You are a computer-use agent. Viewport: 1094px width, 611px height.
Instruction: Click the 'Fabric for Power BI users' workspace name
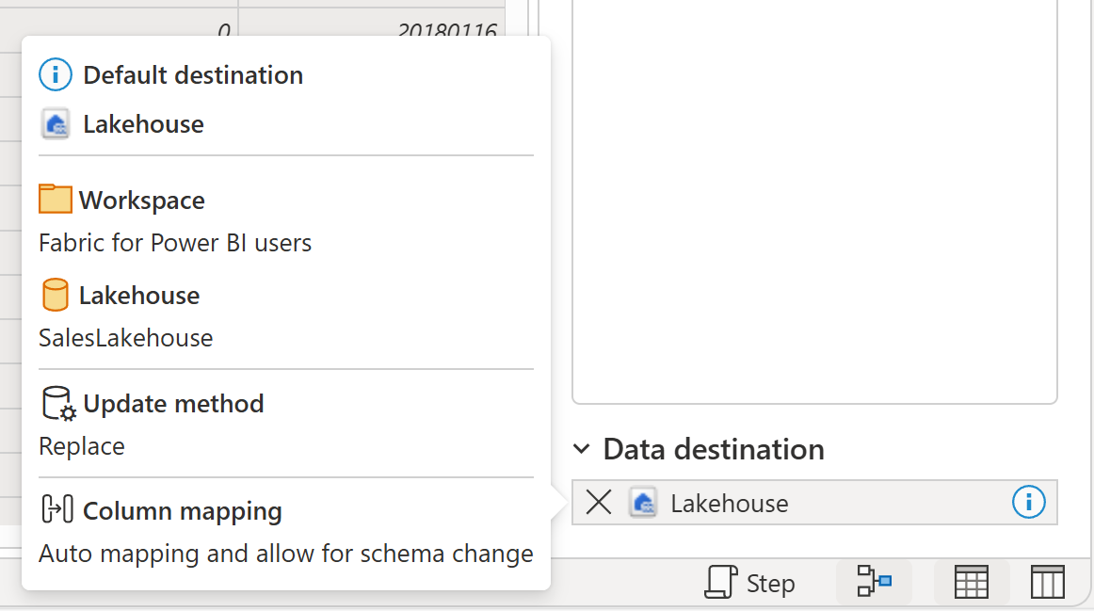coord(174,242)
